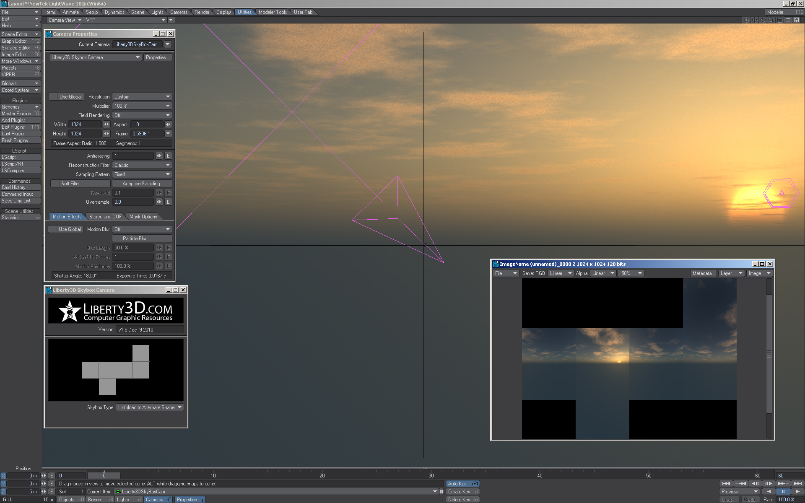Play the animation forward
Image resolution: width=805 pixels, height=503 pixels.
click(x=797, y=491)
